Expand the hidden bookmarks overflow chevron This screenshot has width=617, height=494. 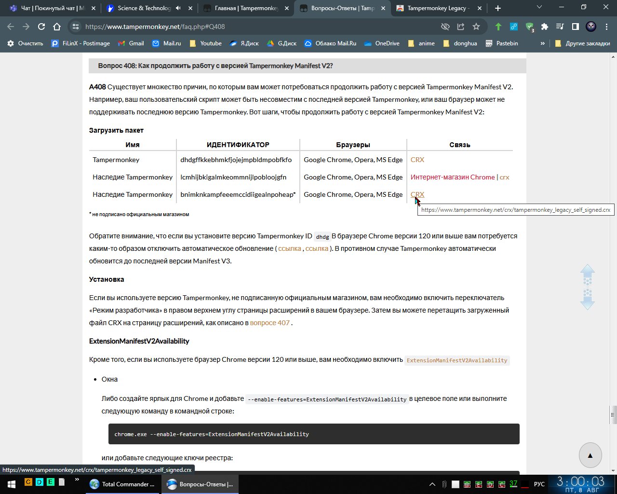tap(542, 43)
